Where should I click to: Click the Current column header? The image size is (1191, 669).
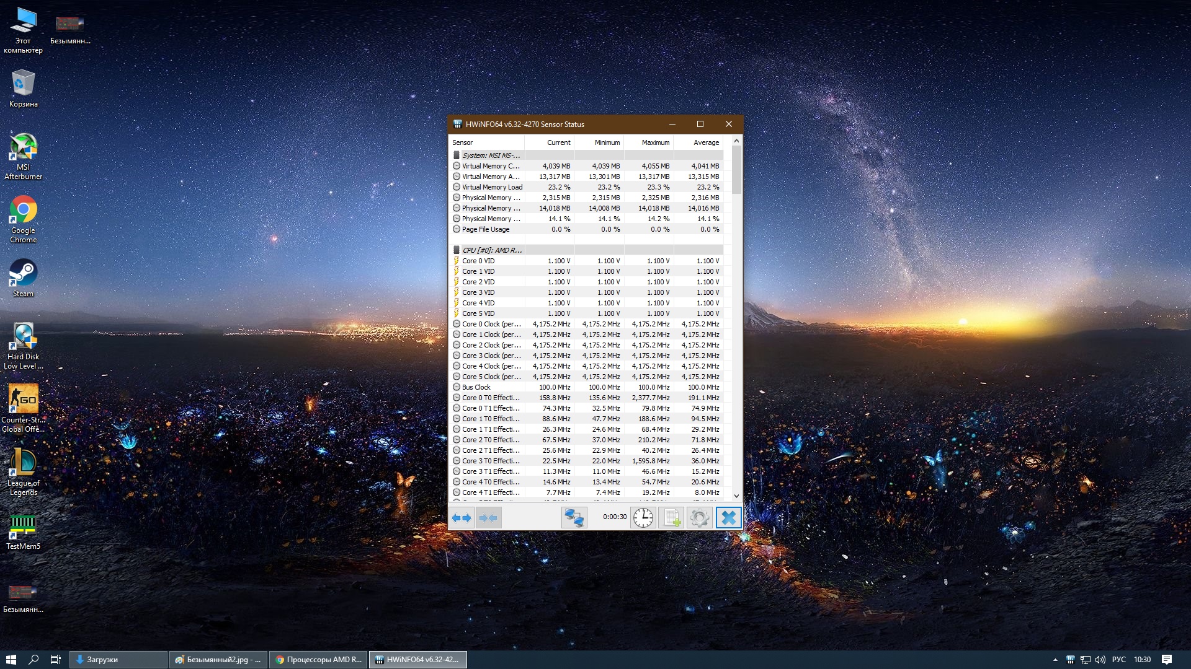tap(558, 142)
